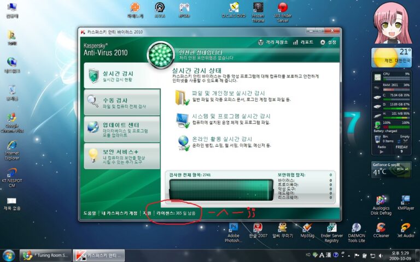Open 시스템 및 프로그램 실시간 감시 link
Viewport: 420px width, 262px height.
point(231,116)
